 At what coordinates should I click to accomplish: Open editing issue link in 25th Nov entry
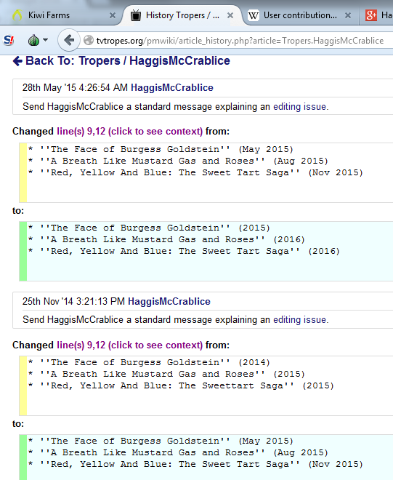click(299, 319)
